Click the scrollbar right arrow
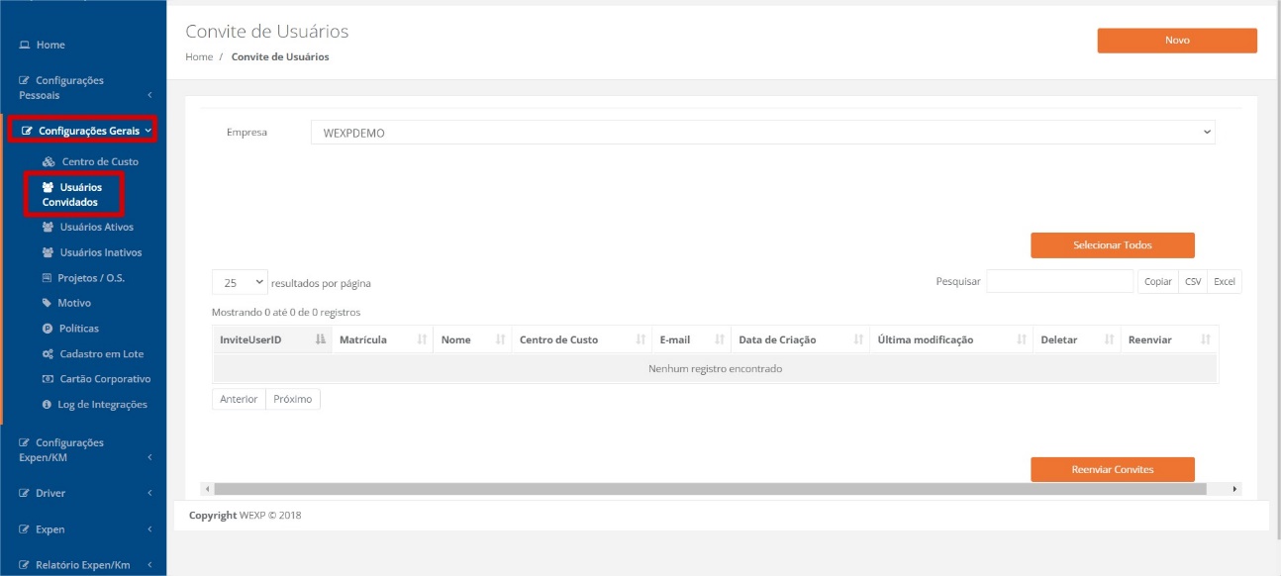The width and height of the screenshot is (1281, 576). point(1234,489)
